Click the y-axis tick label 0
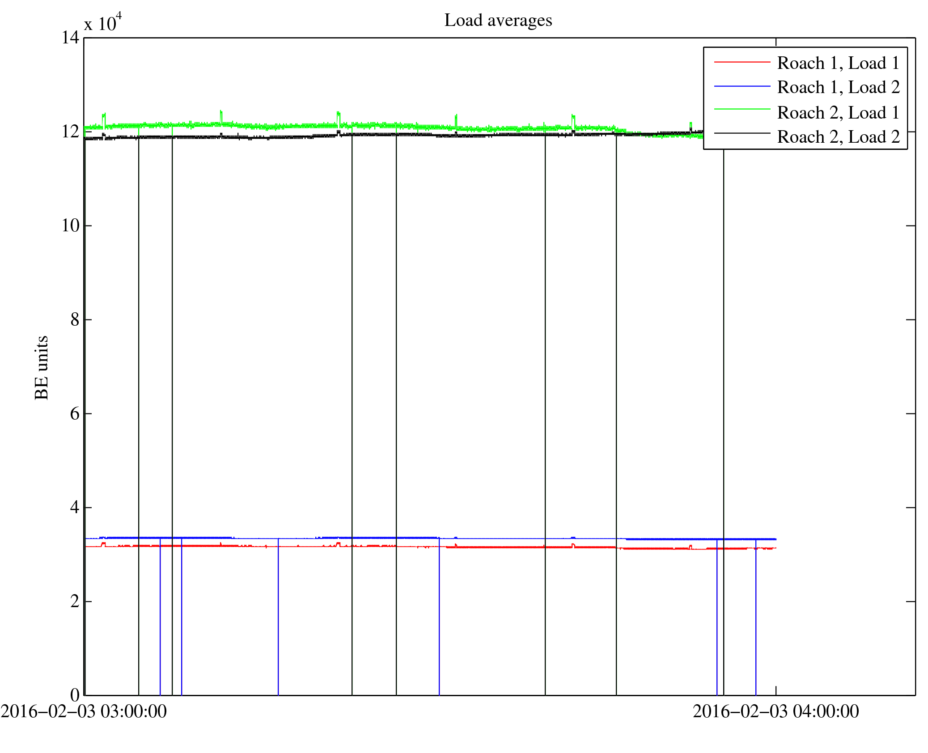 coord(75,695)
